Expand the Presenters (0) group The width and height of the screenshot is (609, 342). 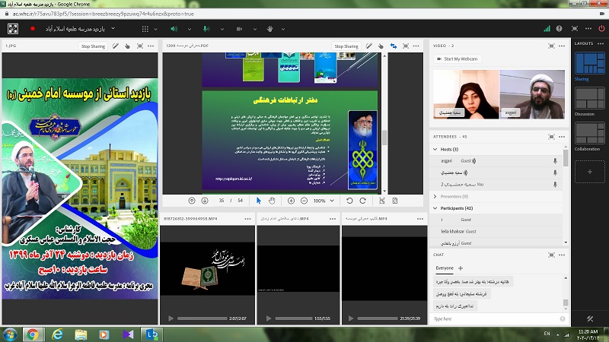pos(435,196)
